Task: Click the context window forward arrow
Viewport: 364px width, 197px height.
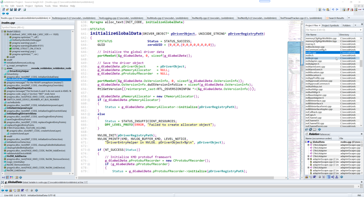Action: (6, 190)
